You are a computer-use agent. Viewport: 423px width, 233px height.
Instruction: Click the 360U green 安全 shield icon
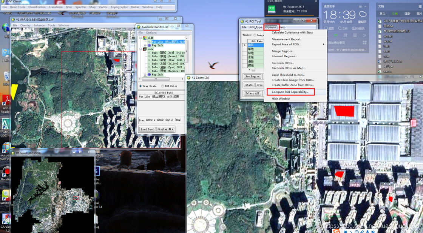coord(272,9)
